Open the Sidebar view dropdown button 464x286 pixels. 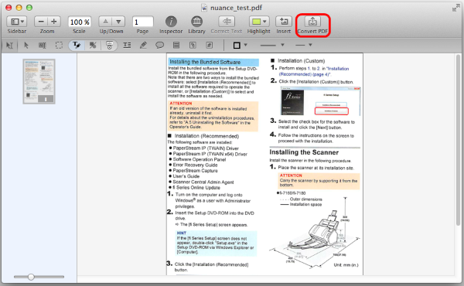[x=17, y=22]
